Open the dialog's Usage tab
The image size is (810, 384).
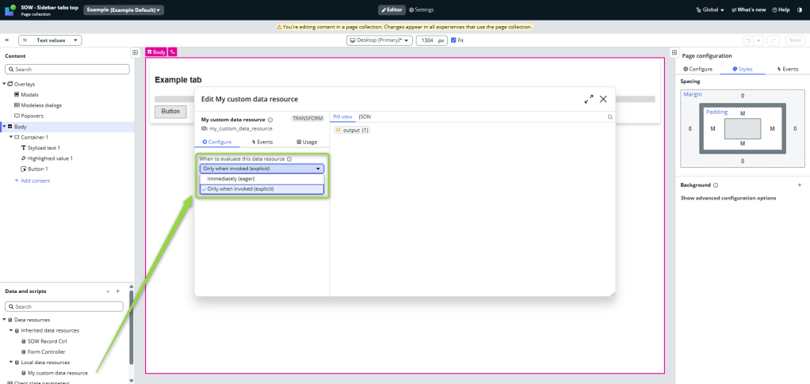pos(307,142)
